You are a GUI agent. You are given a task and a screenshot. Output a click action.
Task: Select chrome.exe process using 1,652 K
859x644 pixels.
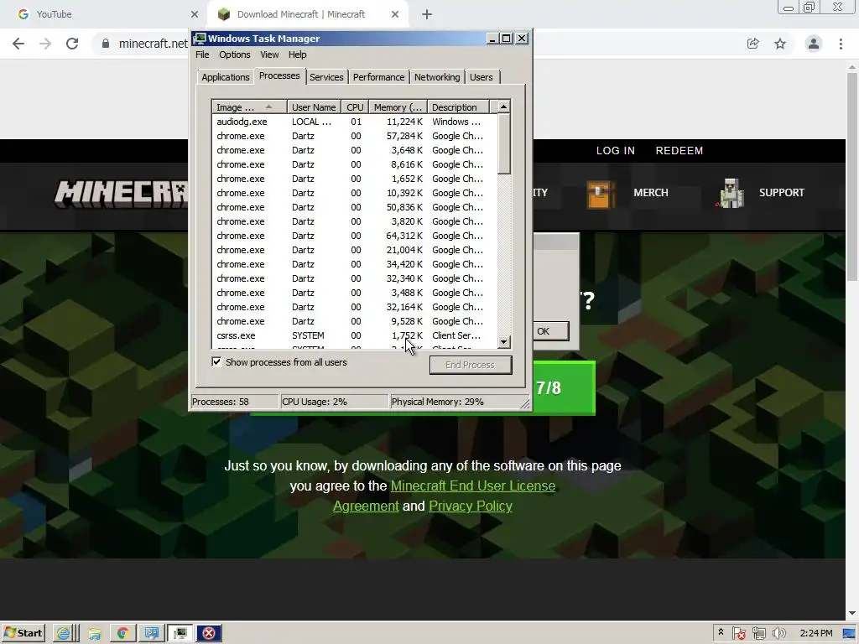click(355, 179)
